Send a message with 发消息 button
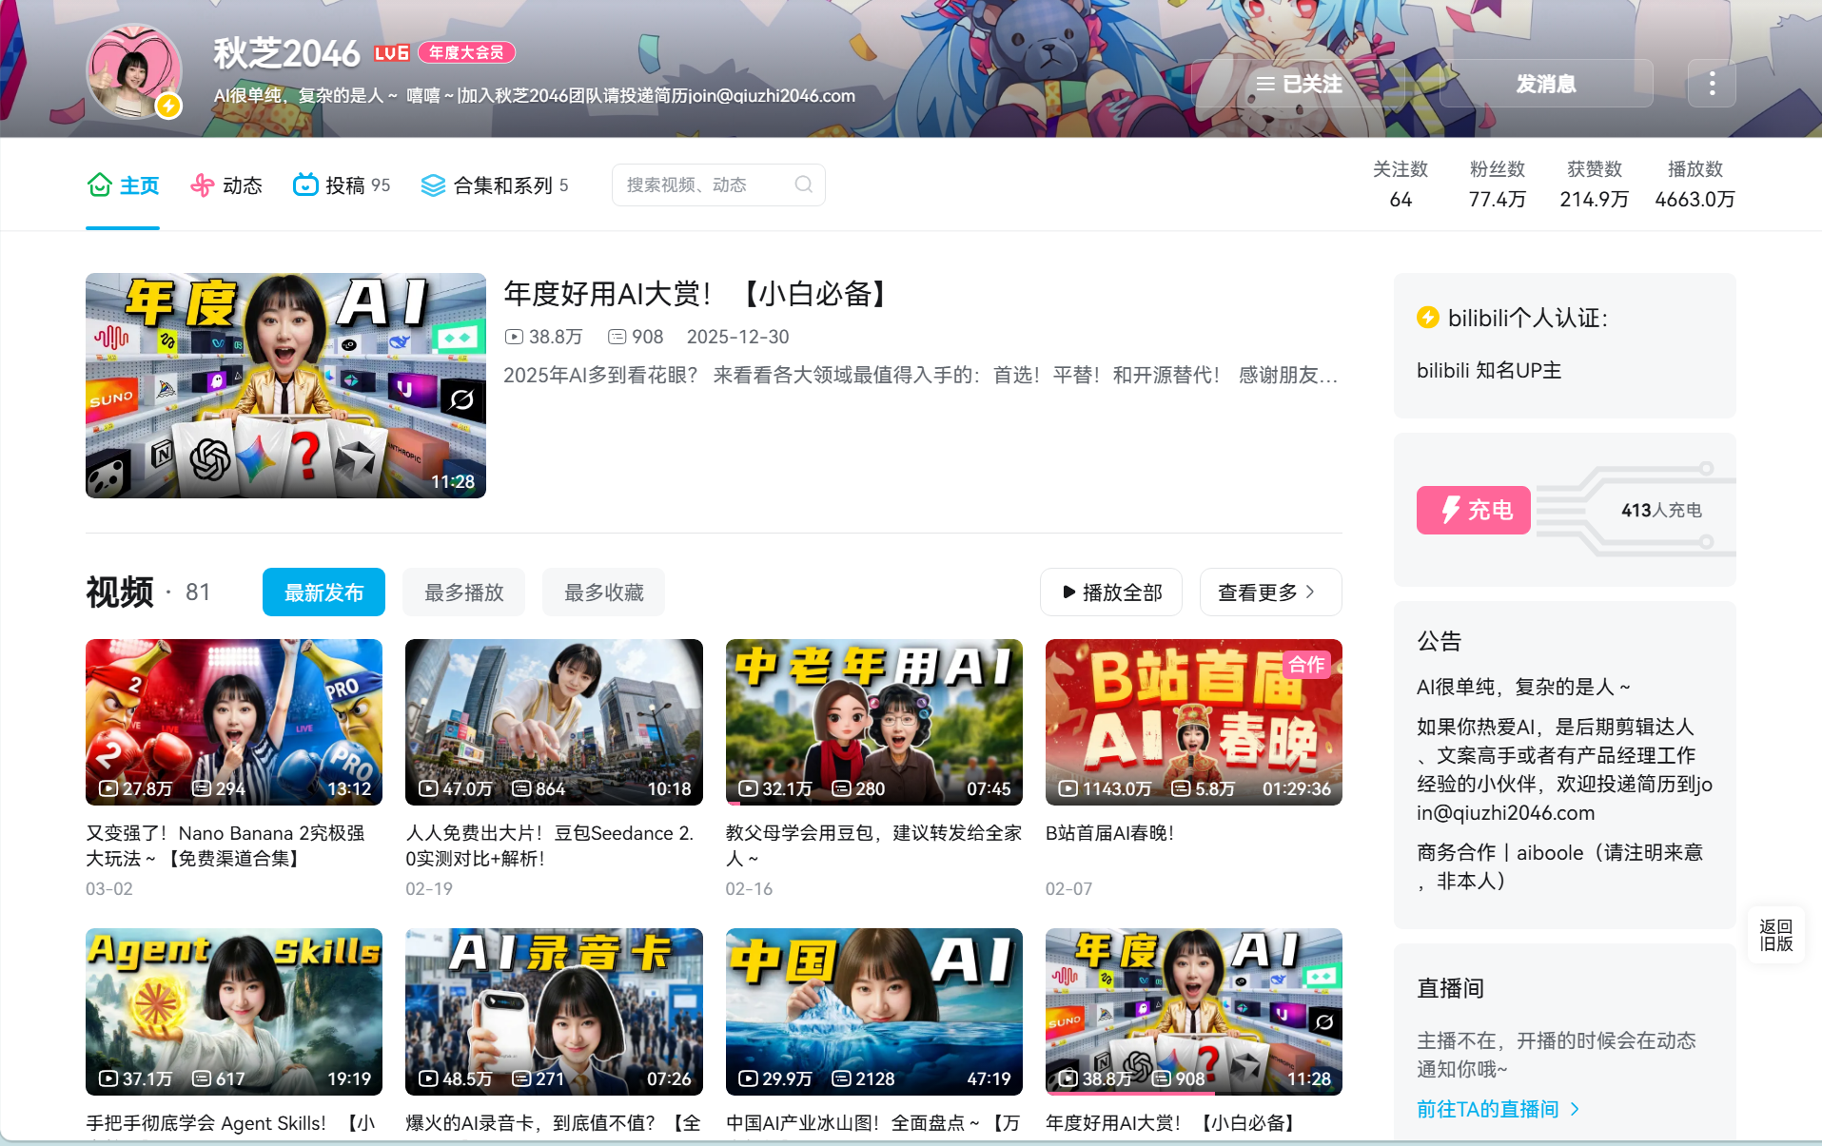1822x1146 pixels. [x=1546, y=84]
